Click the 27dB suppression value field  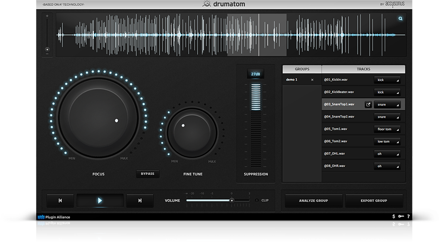[x=256, y=74]
